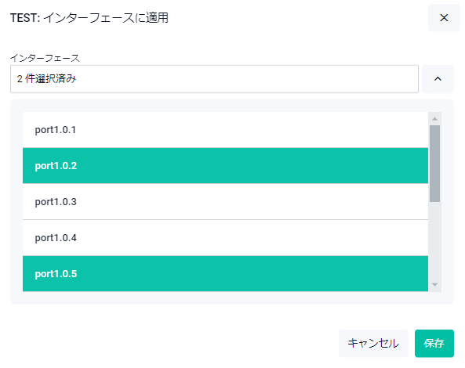The height and width of the screenshot is (368, 465).
Task: Open the 2 件選択済み interface field
Action: point(214,79)
